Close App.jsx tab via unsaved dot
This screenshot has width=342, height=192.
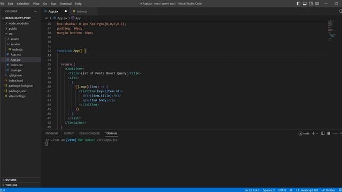tap(65, 11)
